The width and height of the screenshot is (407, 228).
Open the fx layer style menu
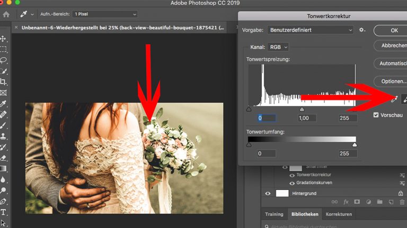click(346, 202)
